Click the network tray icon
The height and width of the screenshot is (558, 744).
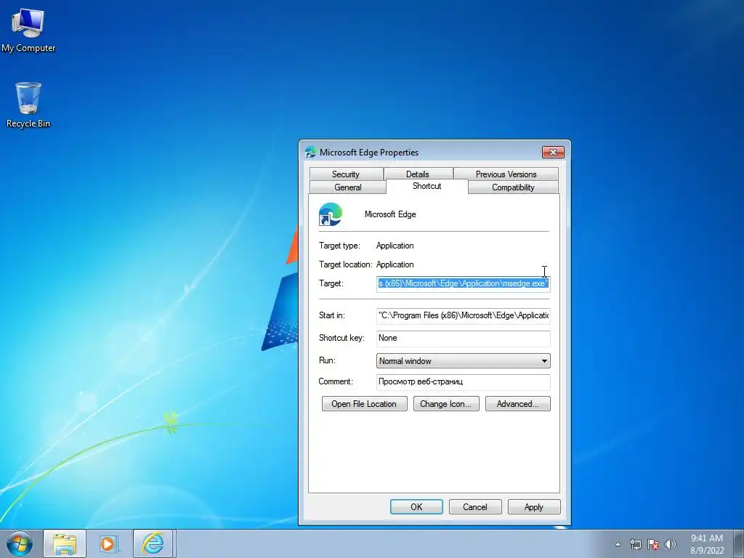click(635, 544)
